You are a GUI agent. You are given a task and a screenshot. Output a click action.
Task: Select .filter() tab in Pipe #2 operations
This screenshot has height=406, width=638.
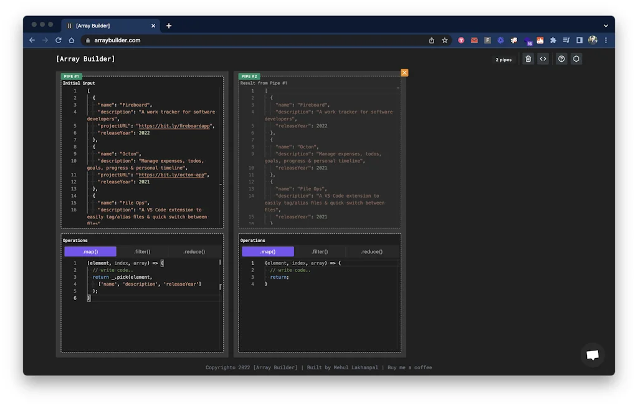click(320, 252)
